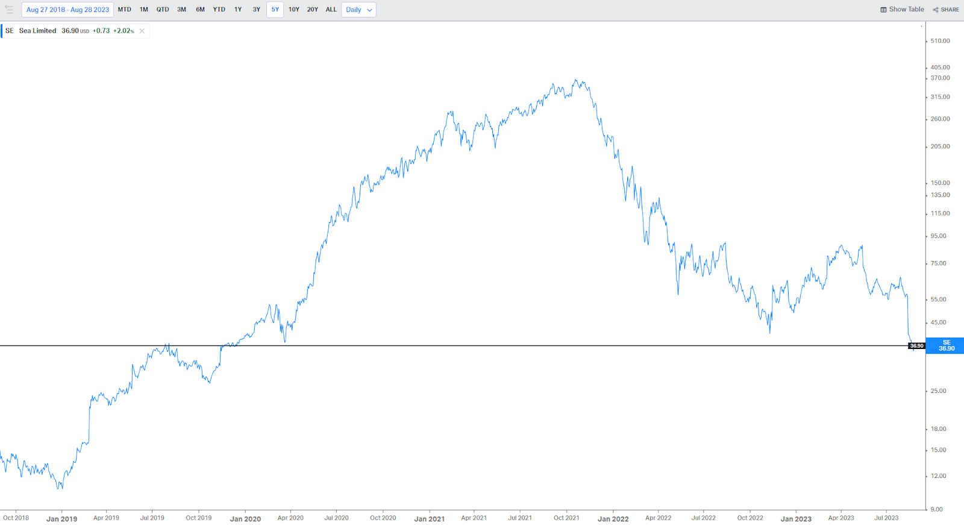Choose the 1Y time range
Image resolution: width=964 pixels, height=525 pixels.
pyautogui.click(x=238, y=10)
